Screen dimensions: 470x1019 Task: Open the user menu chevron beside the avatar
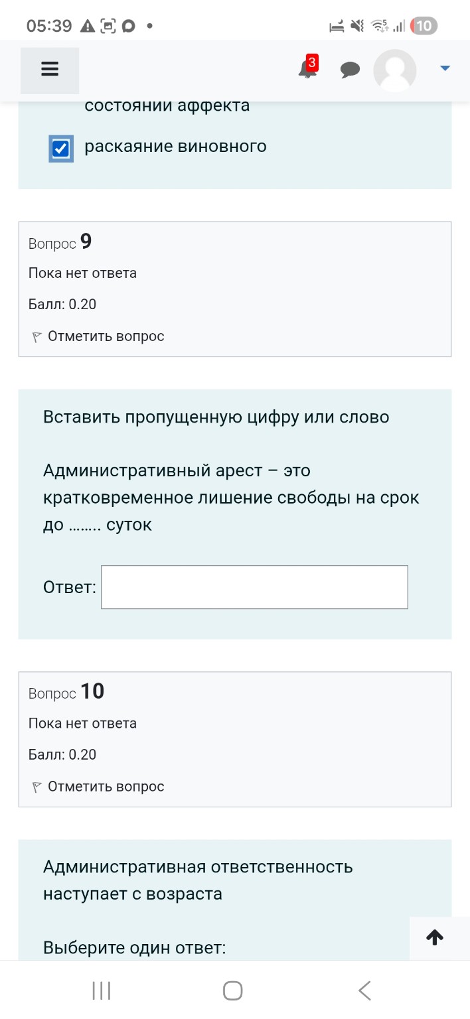(444, 68)
